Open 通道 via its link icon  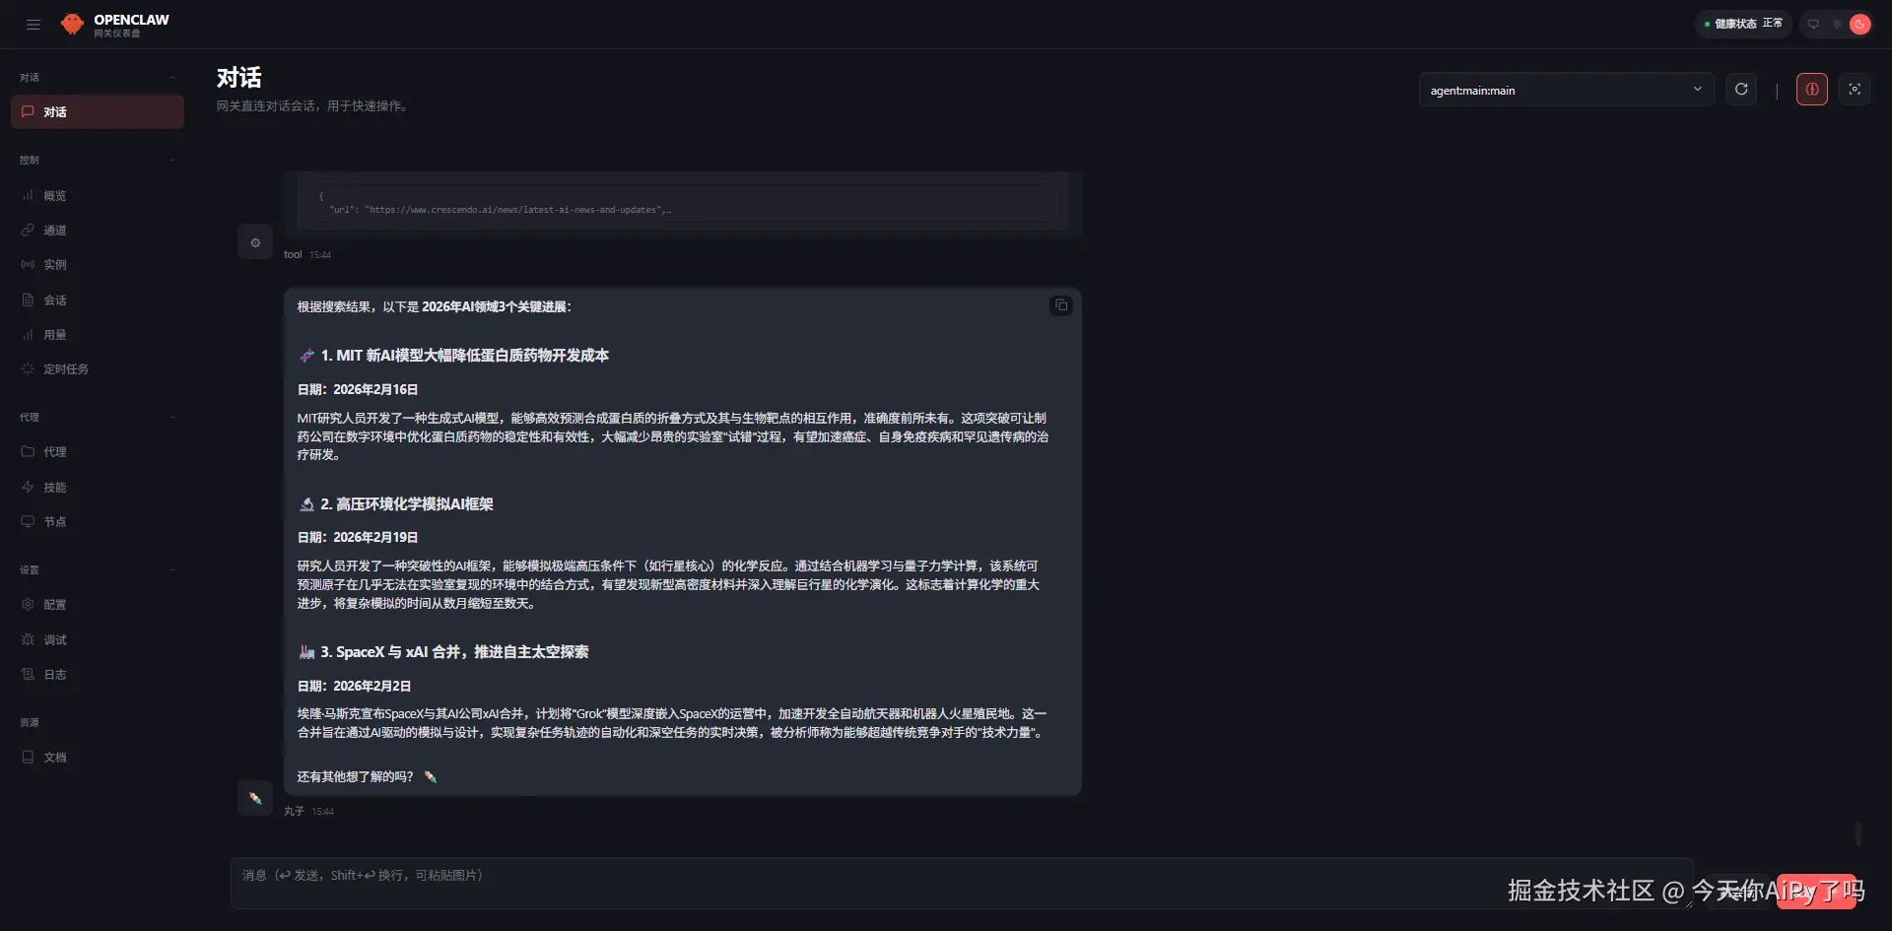click(28, 231)
